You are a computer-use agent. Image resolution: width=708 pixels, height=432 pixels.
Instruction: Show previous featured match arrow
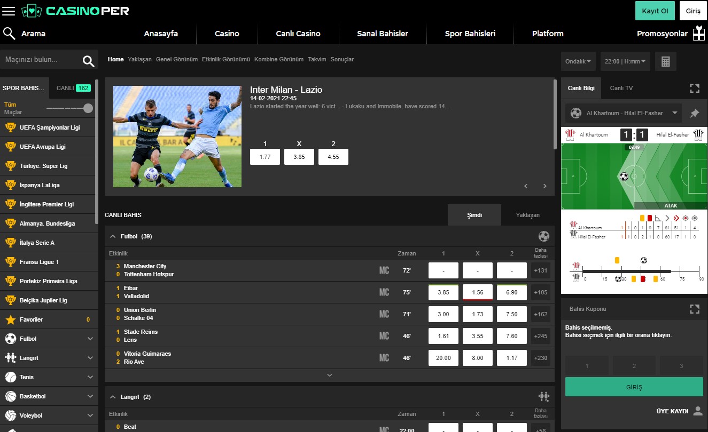coord(526,186)
